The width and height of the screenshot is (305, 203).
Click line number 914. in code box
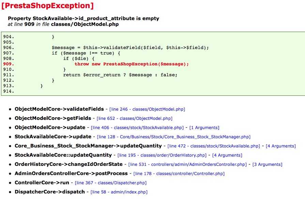click(9, 91)
